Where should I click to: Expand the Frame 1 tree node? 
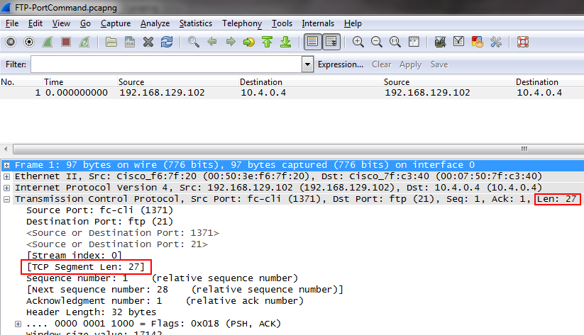click(6, 165)
